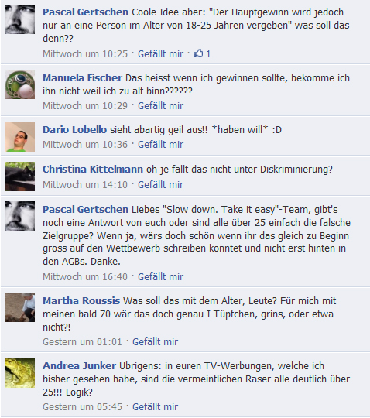
Task: Open Manuela Fischer's profile picture
Action: click(20, 84)
